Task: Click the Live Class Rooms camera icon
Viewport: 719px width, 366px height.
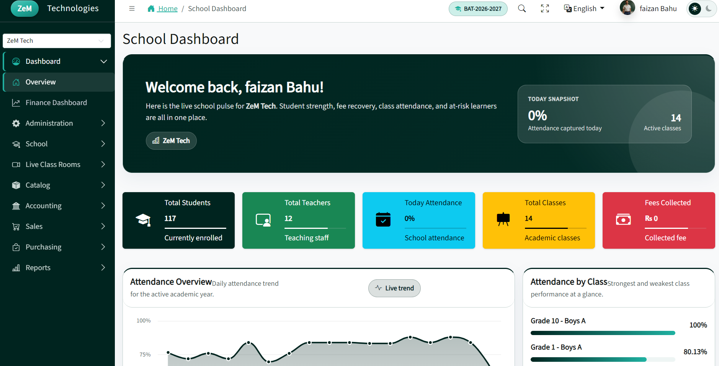Action: (16, 165)
